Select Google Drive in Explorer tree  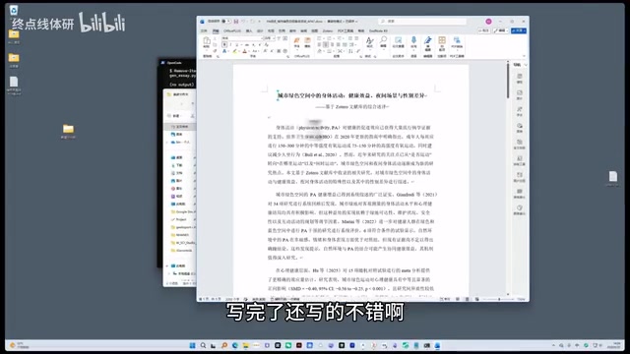(183, 211)
